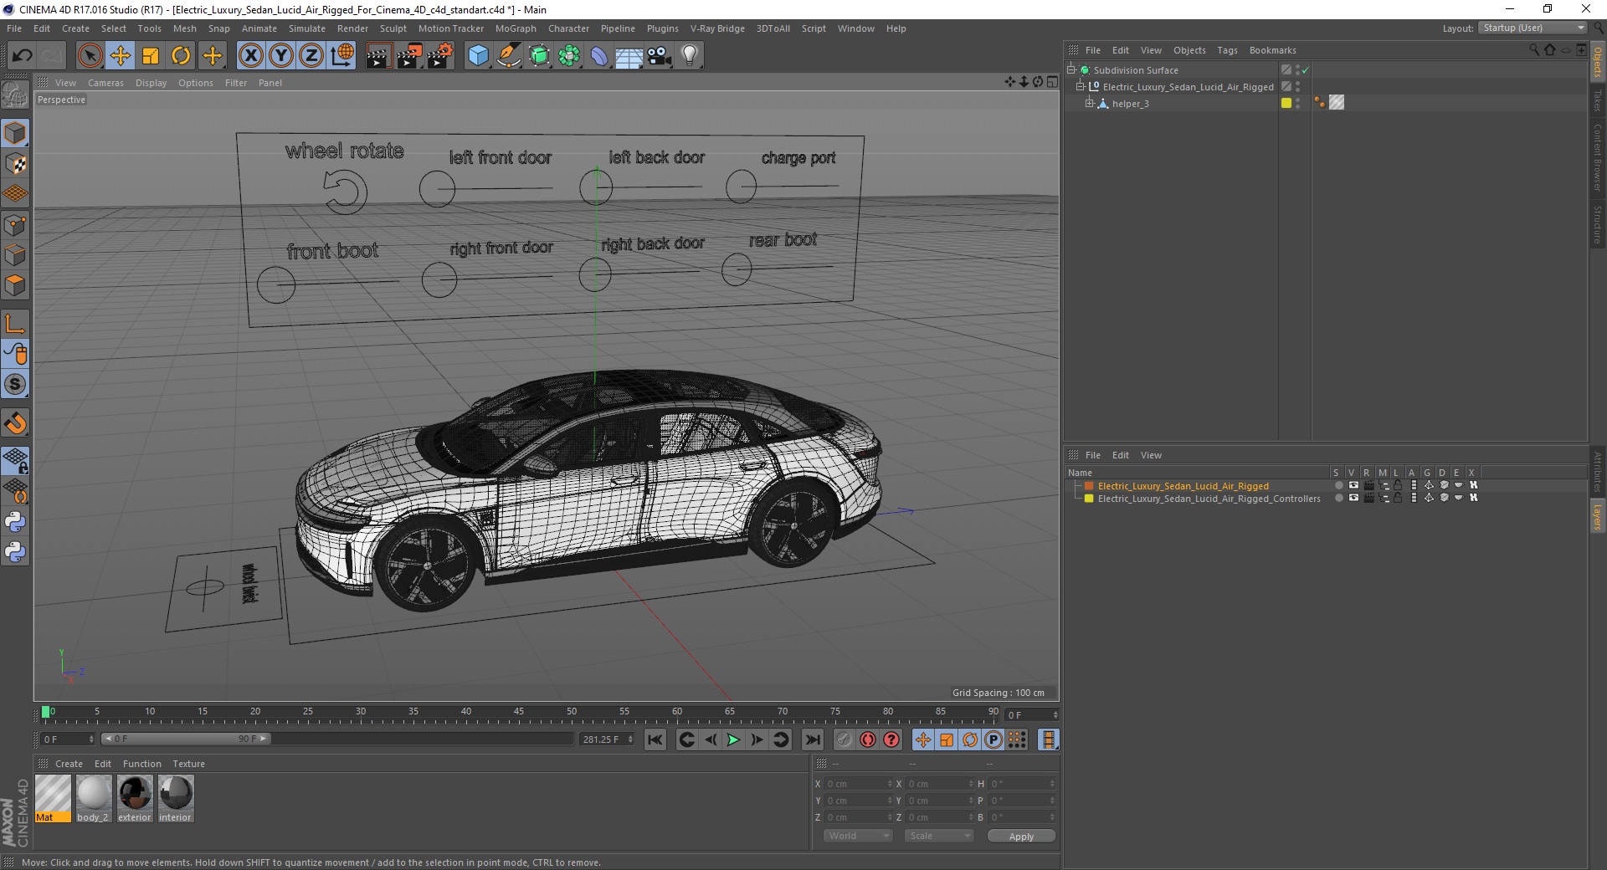
Task: Open Edit Render Settings gear clapperboard
Action: 440,56
